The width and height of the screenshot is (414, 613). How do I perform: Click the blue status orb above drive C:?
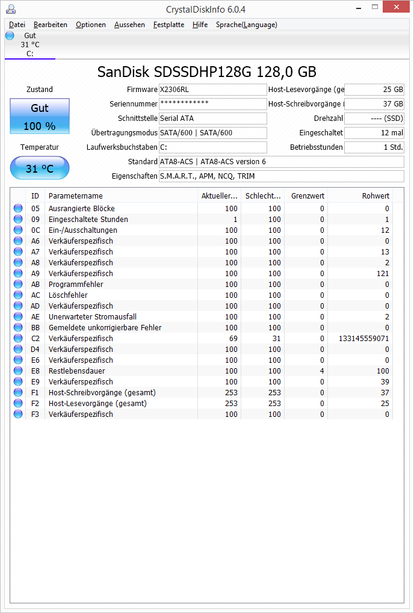tap(10, 35)
